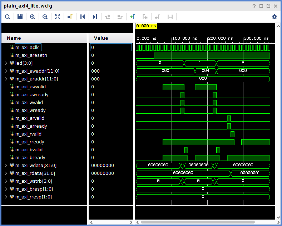Viewport: 282px width, 226px height.
Task: Select the m_axi_aresetn signal
Action: [31, 55]
